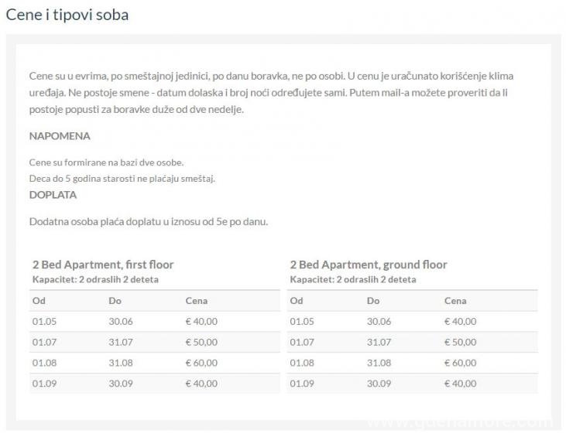Click the 01.05 start date in first floor table
566x437 pixels.
coord(44,321)
